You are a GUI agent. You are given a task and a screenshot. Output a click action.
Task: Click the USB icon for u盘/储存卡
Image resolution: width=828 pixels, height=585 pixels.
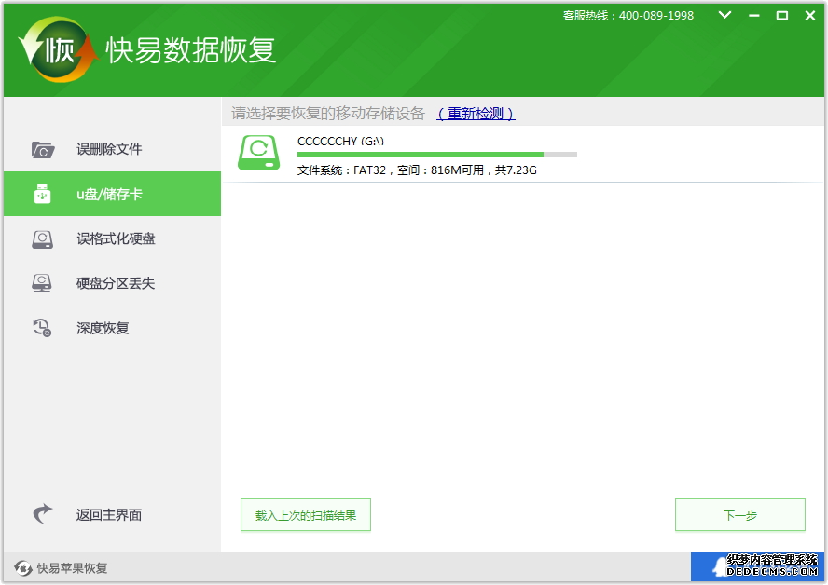point(43,195)
